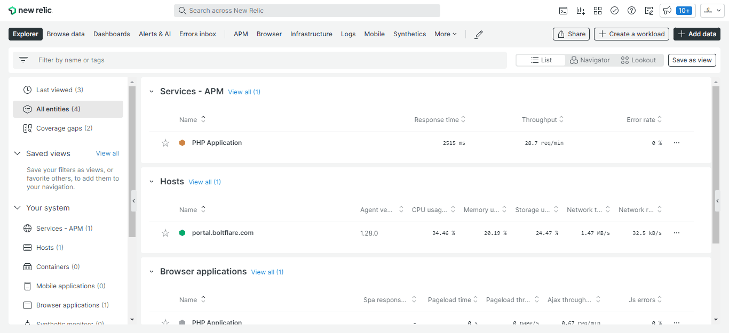Favorite the PHP Application service star
The width and height of the screenshot is (729, 333).
pyautogui.click(x=165, y=143)
